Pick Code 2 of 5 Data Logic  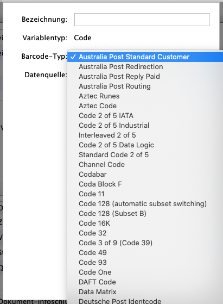(x=145, y=145)
